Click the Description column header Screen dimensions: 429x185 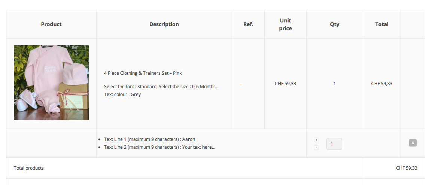pos(164,24)
